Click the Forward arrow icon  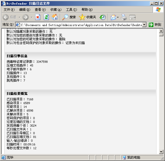[x=26, y=17]
